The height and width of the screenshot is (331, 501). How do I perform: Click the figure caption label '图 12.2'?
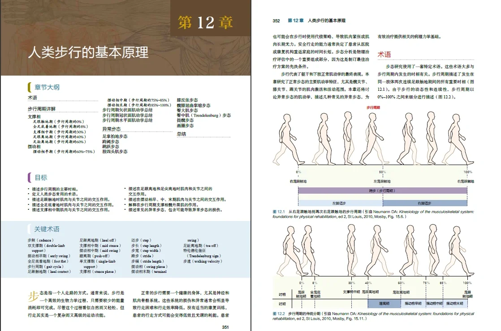point(279,314)
